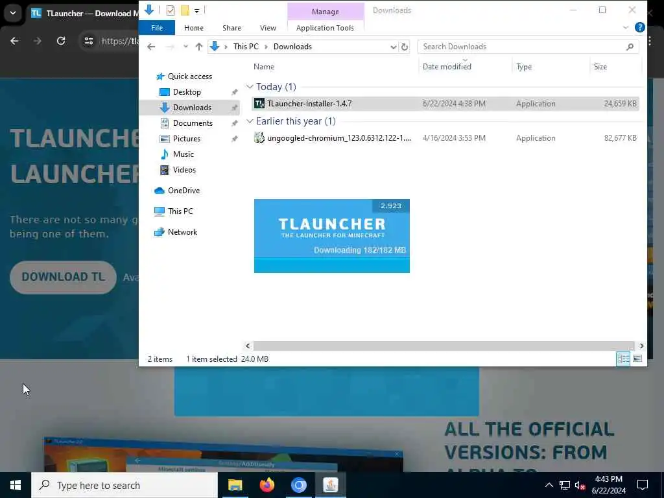Go back in the browser window
This screenshot has width=664, height=498.
pyautogui.click(x=14, y=41)
